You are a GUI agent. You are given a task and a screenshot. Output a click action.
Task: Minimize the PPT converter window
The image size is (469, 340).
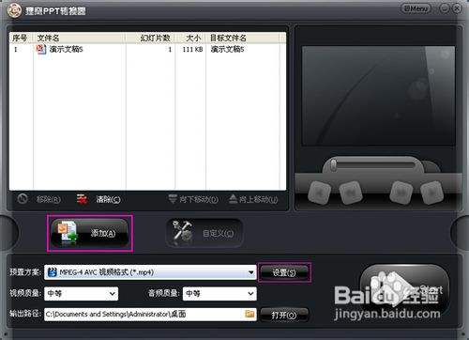pyautogui.click(x=445, y=8)
